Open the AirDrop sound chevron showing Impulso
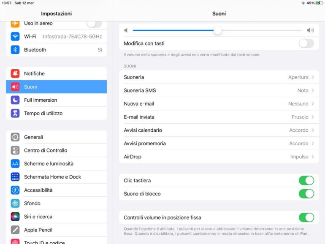Screen dimensions: 325x244 pyautogui.click(x=313, y=157)
